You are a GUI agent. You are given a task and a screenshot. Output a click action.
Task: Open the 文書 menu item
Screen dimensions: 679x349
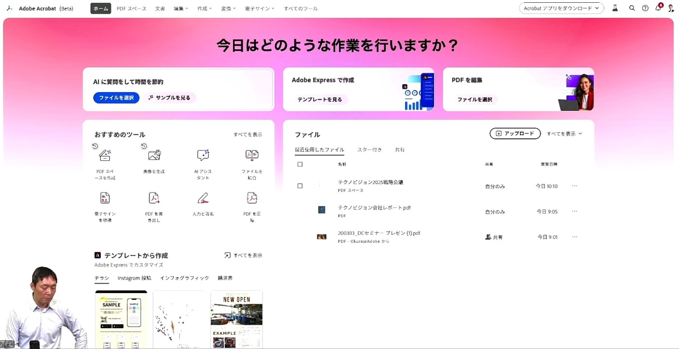tap(160, 8)
